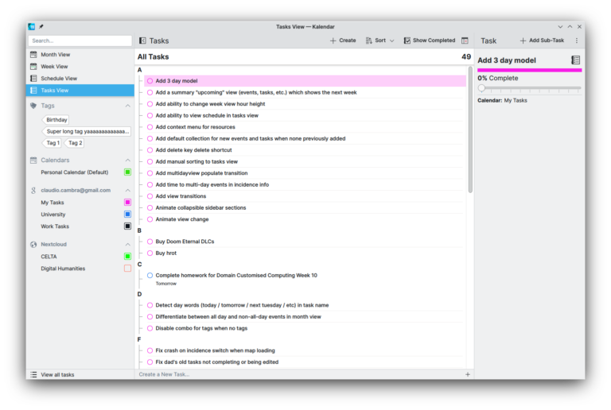
Task: Click the completion percentage slider
Action: click(x=529, y=88)
